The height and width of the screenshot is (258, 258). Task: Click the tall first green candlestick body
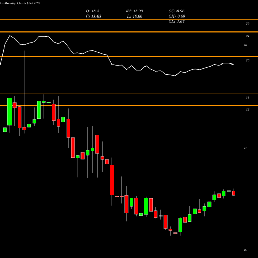coord(10,111)
